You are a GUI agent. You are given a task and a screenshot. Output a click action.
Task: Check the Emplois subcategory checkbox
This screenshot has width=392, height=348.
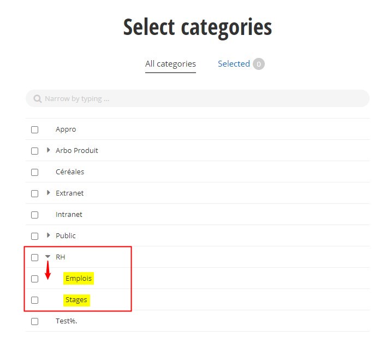click(34, 279)
